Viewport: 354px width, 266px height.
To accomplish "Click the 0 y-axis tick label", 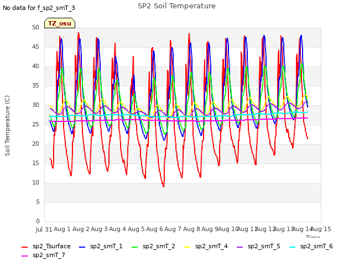I will click(38, 221).
